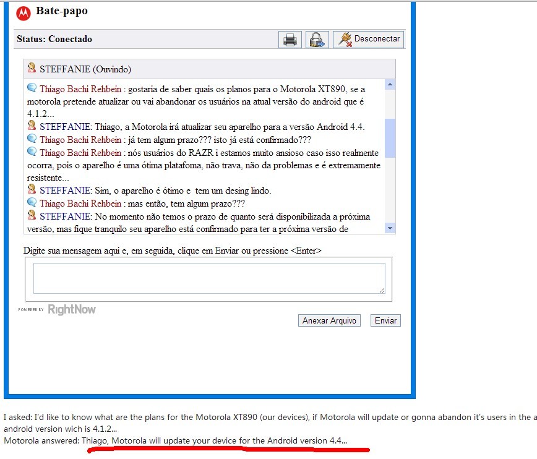Viewport: 537px width, 459px height.
Task: Click caption line 'Motorola answered: Thiago'
Action: click(175, 440)
